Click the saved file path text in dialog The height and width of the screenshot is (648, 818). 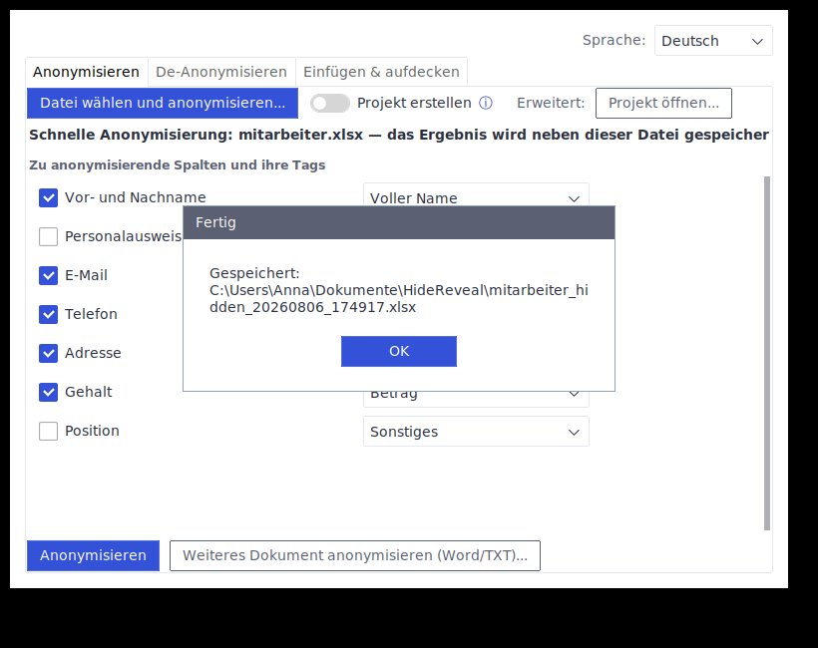pos(399,299)
